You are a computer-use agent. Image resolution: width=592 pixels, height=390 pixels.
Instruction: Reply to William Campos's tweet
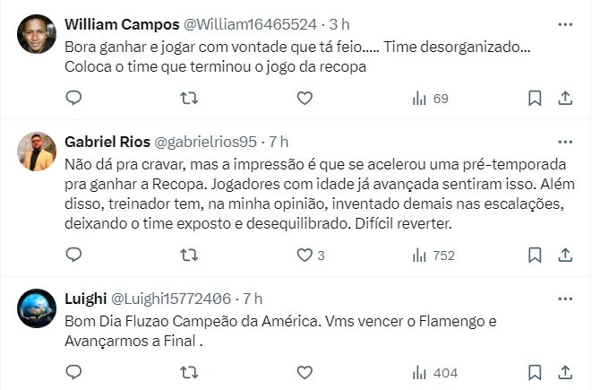[74, 98]
